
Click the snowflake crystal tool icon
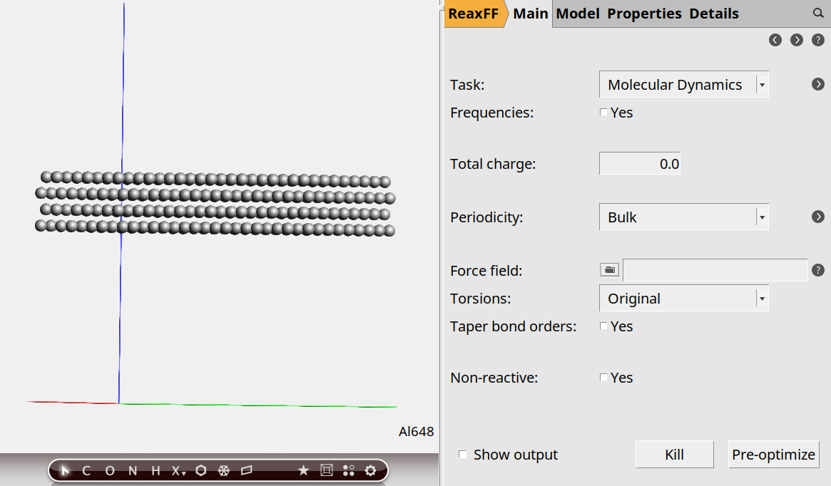pyautogui.click(x=223, y=470)
